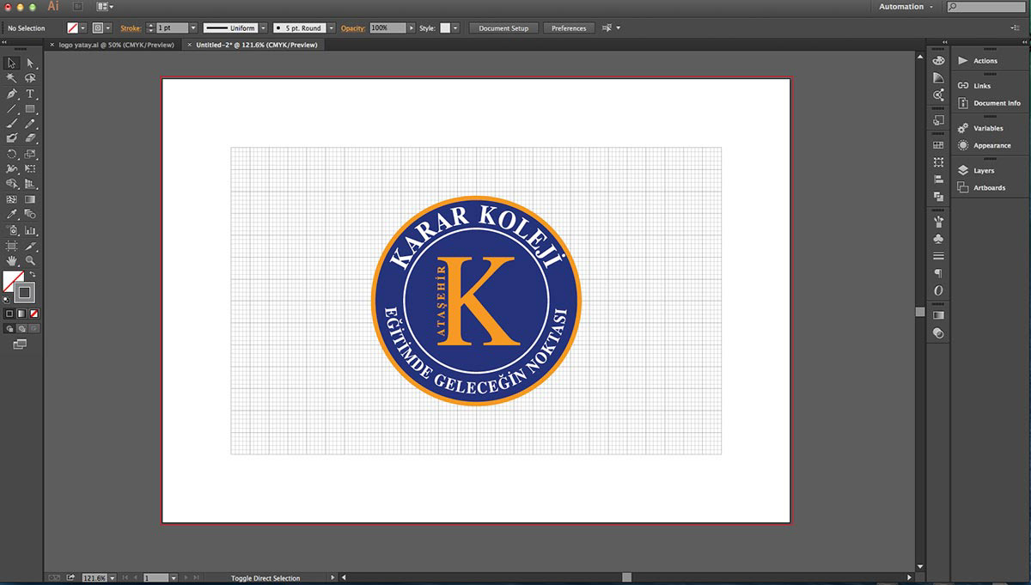Open the Variables panel
Image resolution: width=1031 pixels, height=585 pixels.
tap(990, 128)
